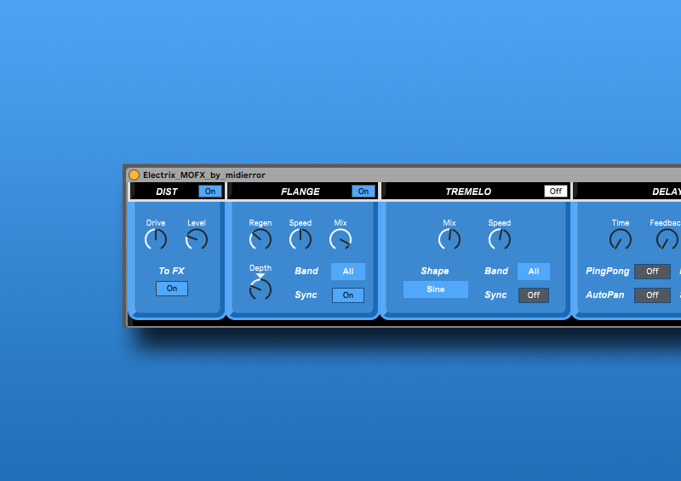Screen dimensions: 681x481
Task: Open the Tremelo Shape Sine dropdown
Action: pos(436,289)
